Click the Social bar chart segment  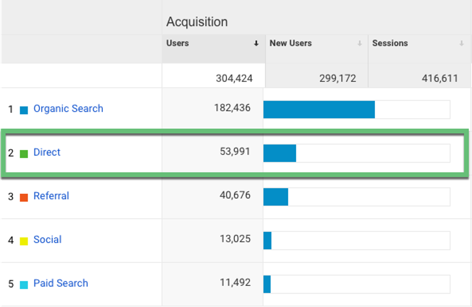pyautogui.click(x=267, y=240)
